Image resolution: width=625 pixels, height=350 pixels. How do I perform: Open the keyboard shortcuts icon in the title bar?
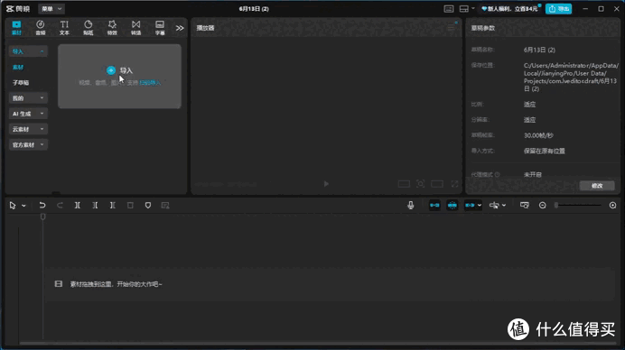pos(448,9)
